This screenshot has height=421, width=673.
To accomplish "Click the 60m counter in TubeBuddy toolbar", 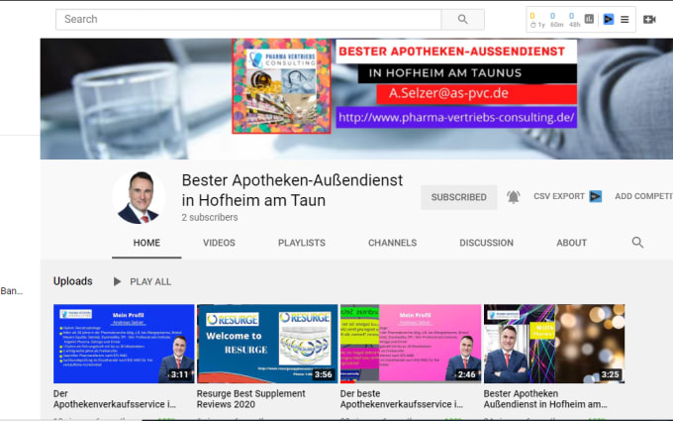I will click(556, 20).
